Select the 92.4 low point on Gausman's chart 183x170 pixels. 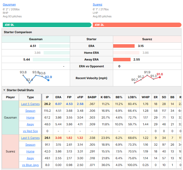[29, 83]
